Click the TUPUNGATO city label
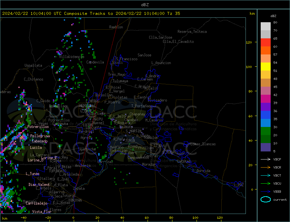The height and width of the screenshot is (222, 290). pos(58,171)
